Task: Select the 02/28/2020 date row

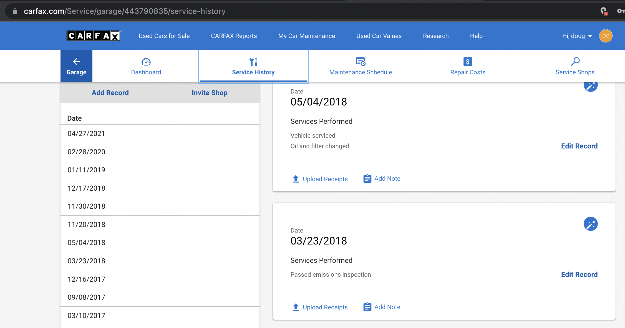Action: coord(160,152)
